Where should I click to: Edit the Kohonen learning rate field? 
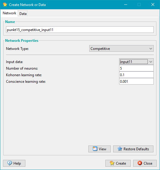(x=136, y=75)
